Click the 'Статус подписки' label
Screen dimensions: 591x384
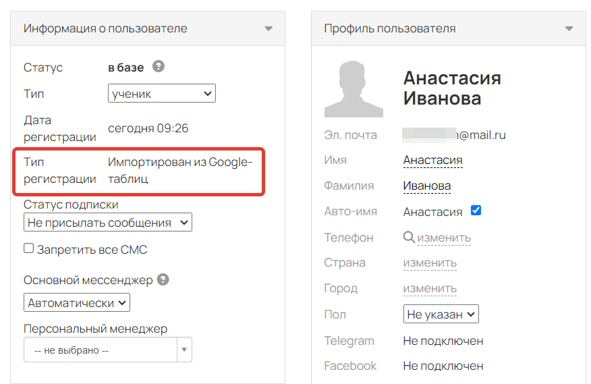[x=71, y=204]
